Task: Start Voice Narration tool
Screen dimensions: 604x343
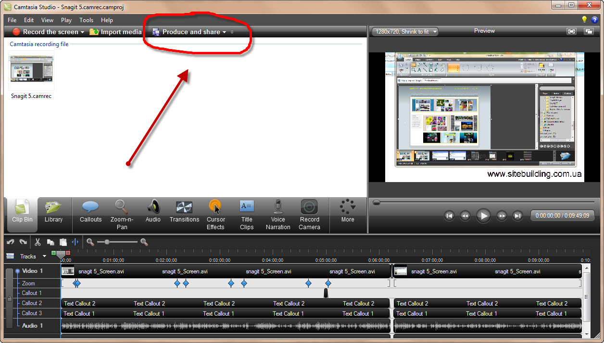Action: click(x=278, y=215)
